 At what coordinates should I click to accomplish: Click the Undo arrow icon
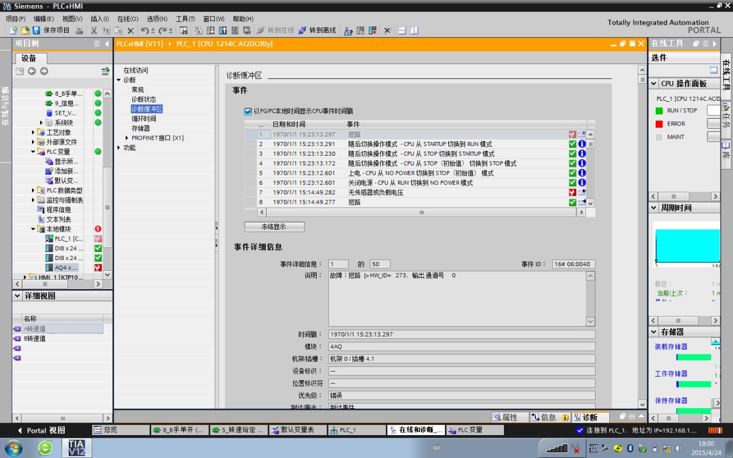click(x=144, y=30)
